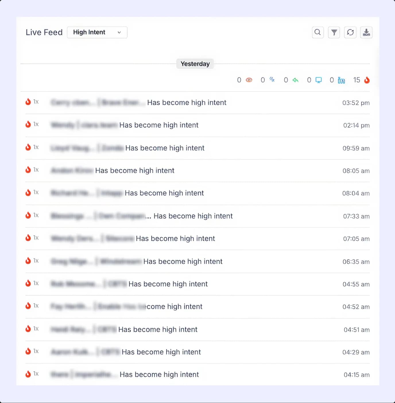The width and height of the screenshot is (395, 403).
Task: Click the search magnifier icon
Action: (317, 32)
